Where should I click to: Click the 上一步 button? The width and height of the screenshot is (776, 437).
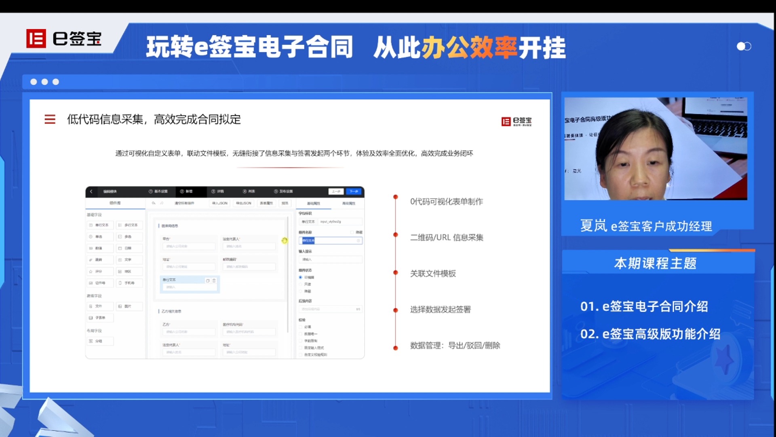click(x=336, y=191)
